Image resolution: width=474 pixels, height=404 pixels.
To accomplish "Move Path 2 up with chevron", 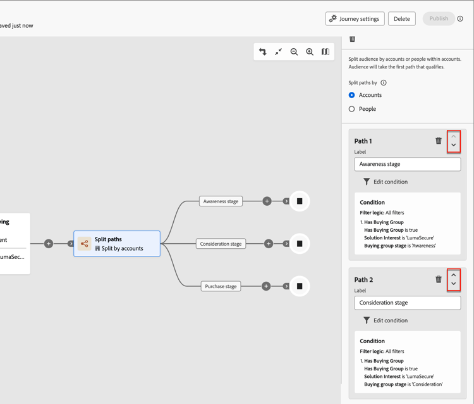I will pos(454,275).
